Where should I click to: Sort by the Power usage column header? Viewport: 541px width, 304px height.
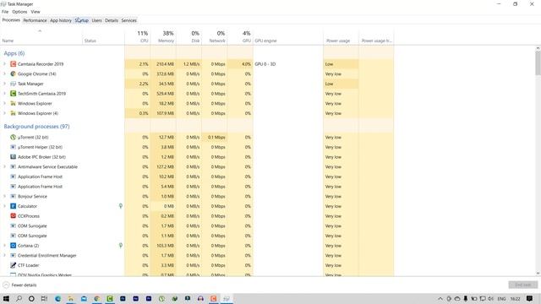coord(341,36)
